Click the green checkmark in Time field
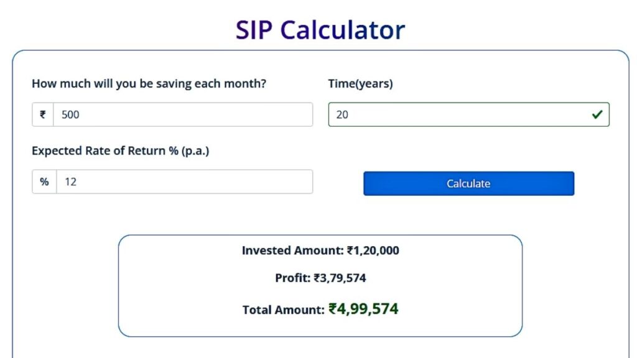Screen dimensions: 637x358 [597, 114]
